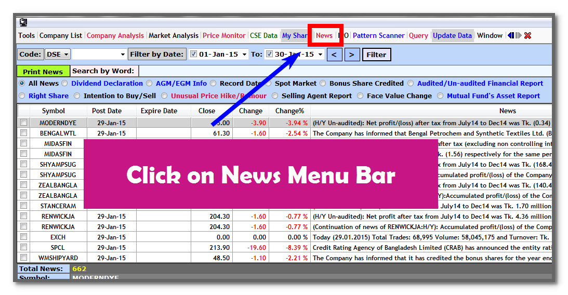Click the grey right navigation arrow icon
The height and width of the screenshot is (295, 568).
tap(518, 35)
